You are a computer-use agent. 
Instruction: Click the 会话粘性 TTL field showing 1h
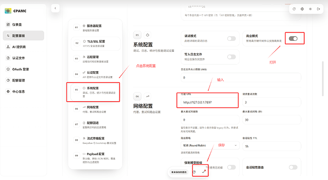click(272, 146)
